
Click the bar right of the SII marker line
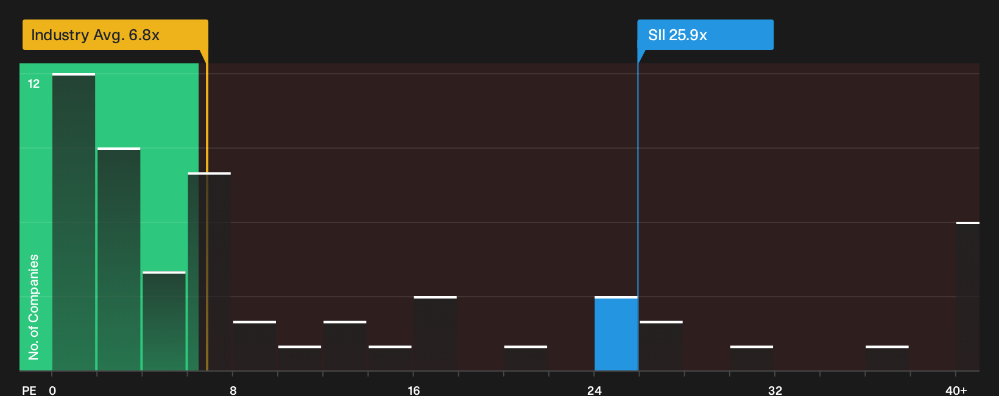tap(661, 345)
